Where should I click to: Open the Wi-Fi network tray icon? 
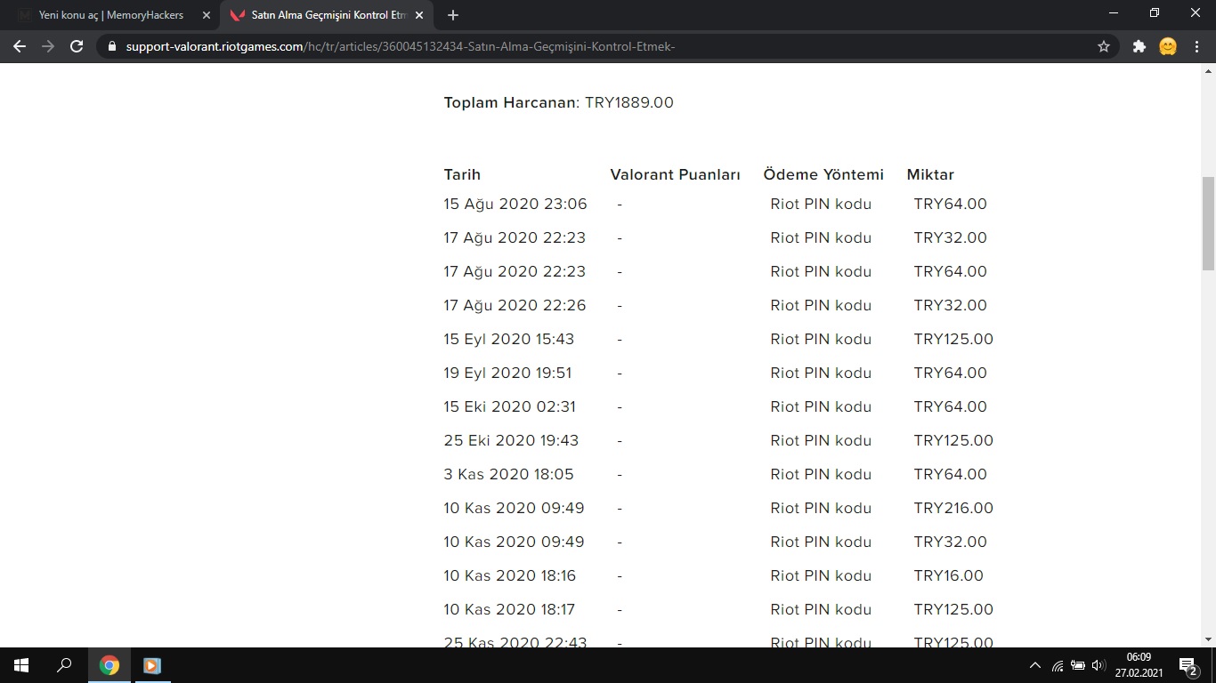[1058, 665]
